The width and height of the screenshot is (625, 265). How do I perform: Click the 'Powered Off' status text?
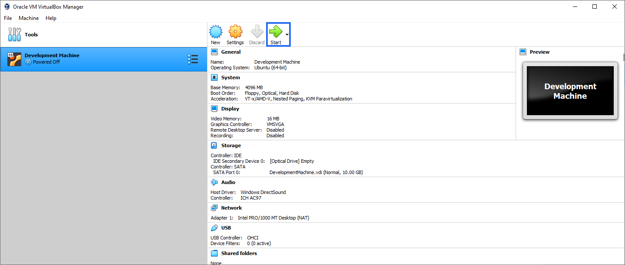(x=46, y=62)
